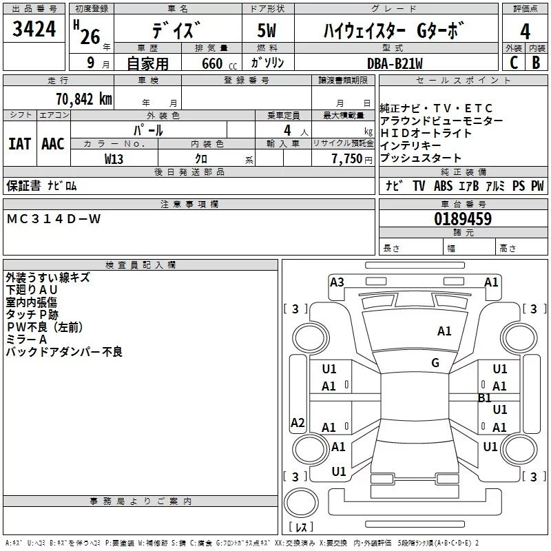Viewport: 551px width, 551px height.
Task: Click A2 mark on car diagram
Action: pyautogui.click(x=298, y=422)
